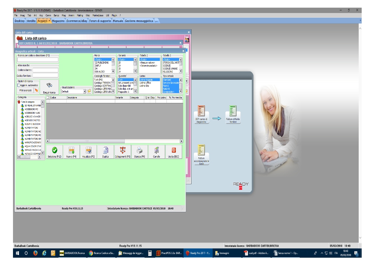Launch Internet Explorer from the taskbar

44,253
